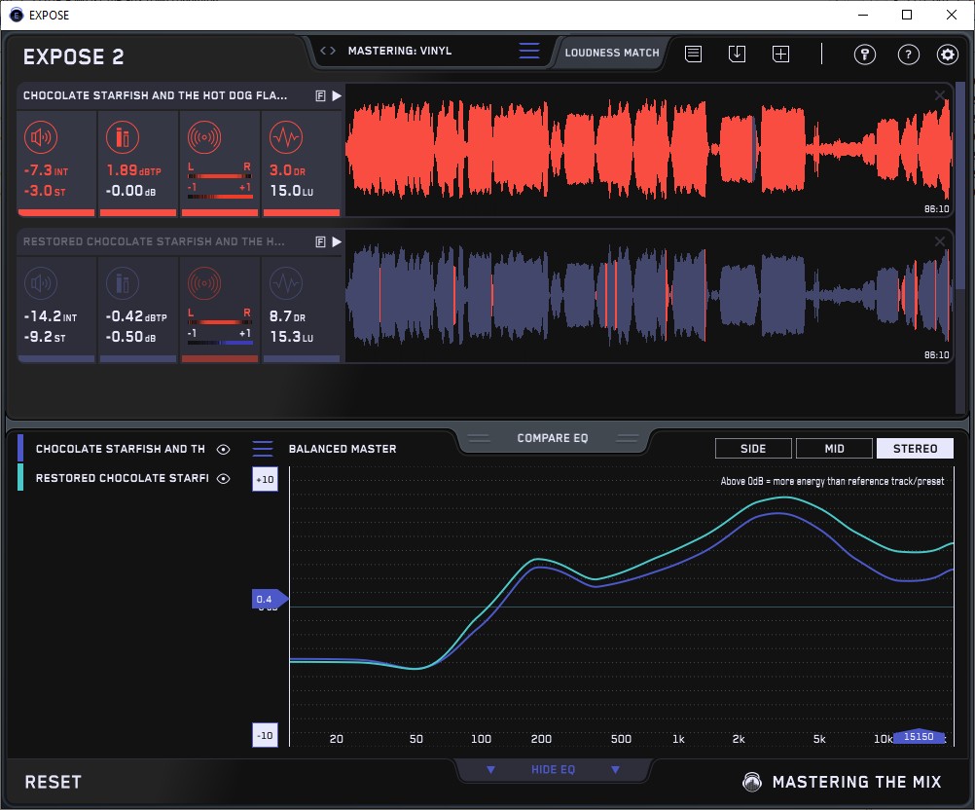Click the dynamic range waveform icon of first track
This screenshot has height=810, width=975.
[x=285, y=137]
